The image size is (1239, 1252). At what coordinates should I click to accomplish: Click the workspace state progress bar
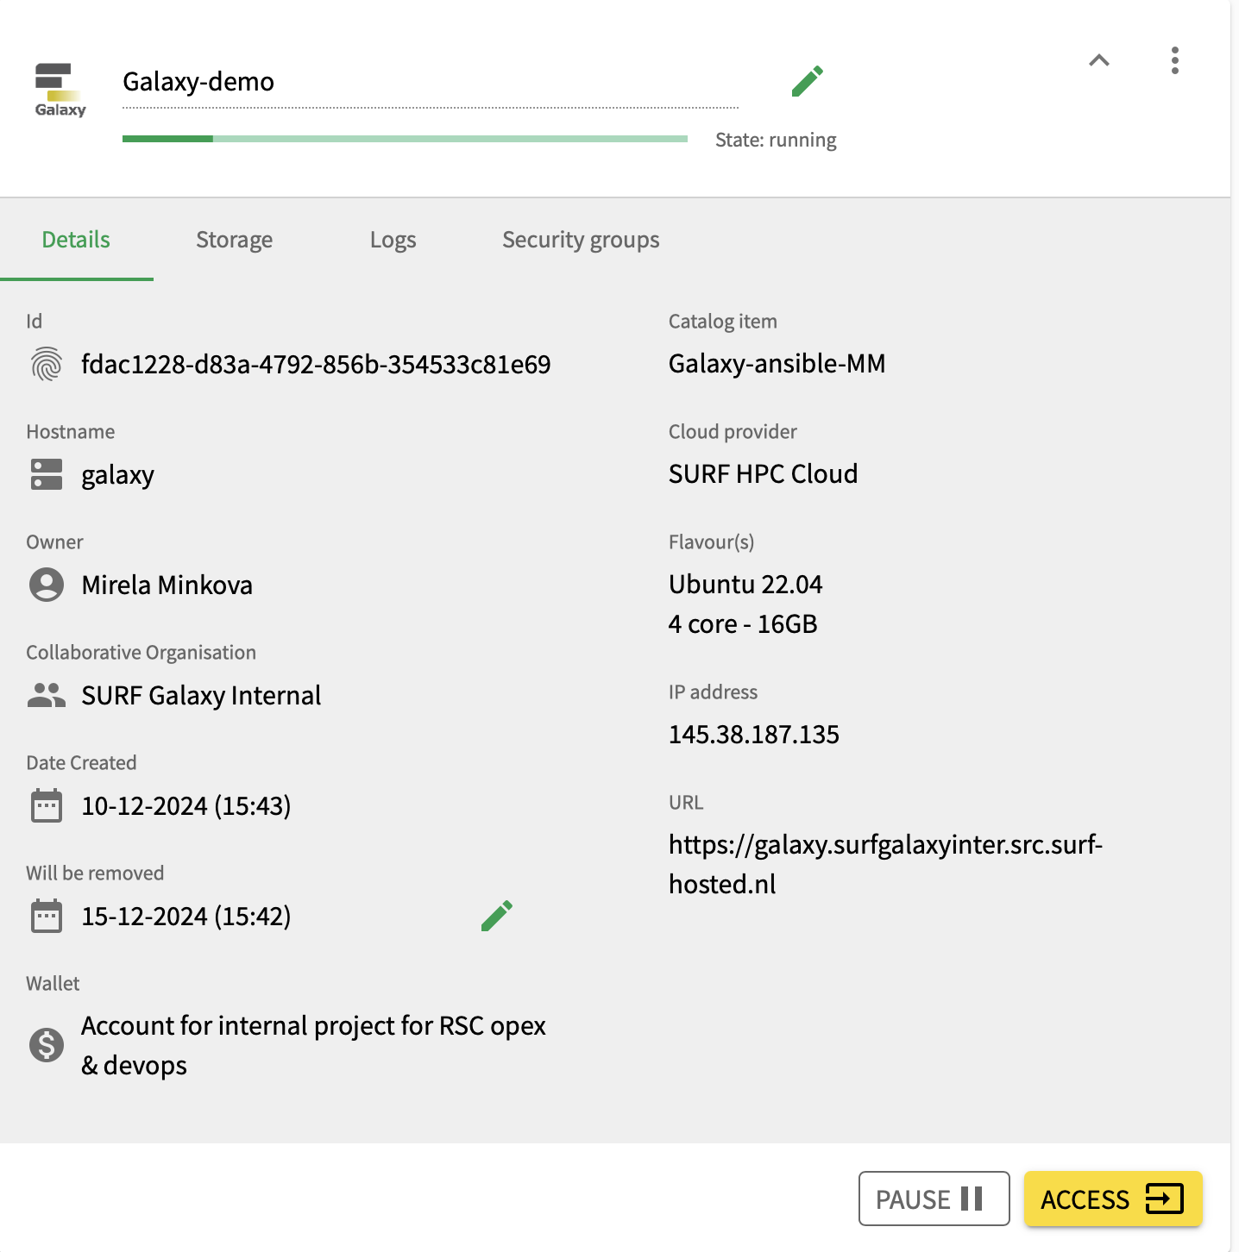[405, 139]
